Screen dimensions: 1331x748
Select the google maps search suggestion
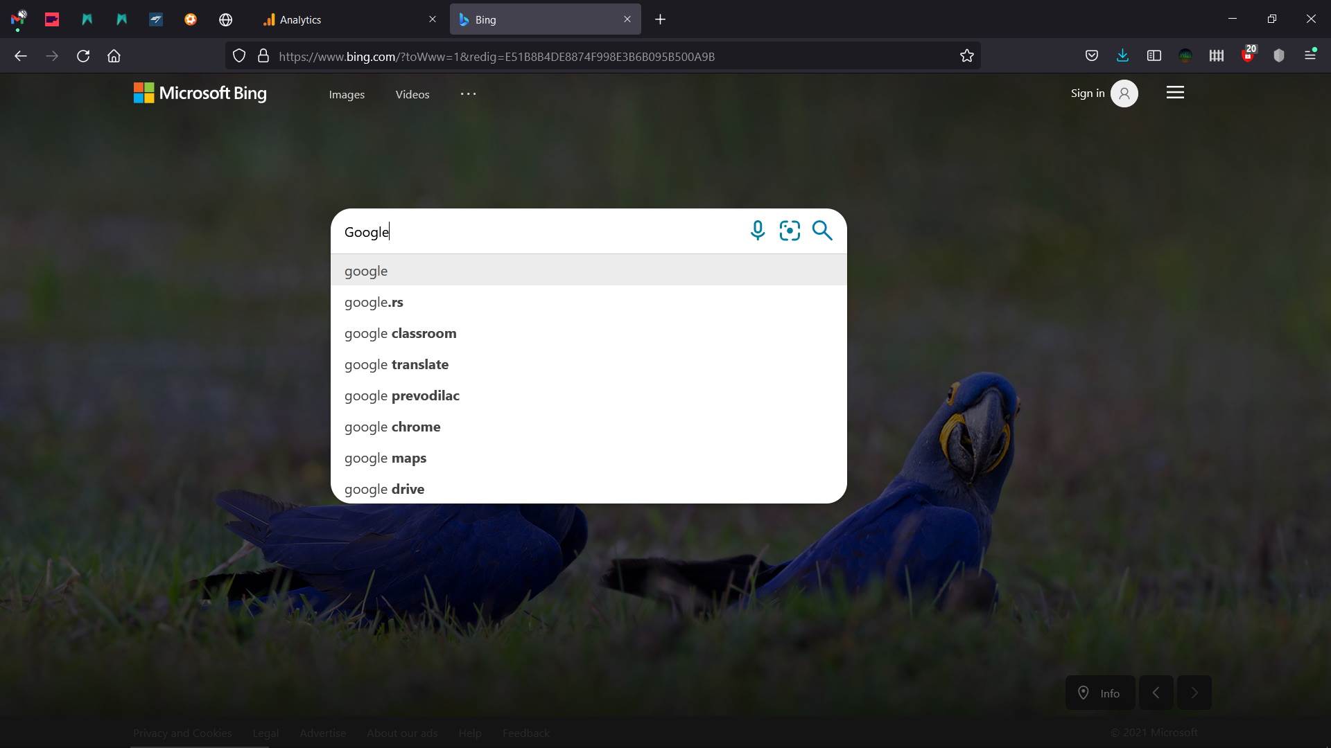(385, 458)
